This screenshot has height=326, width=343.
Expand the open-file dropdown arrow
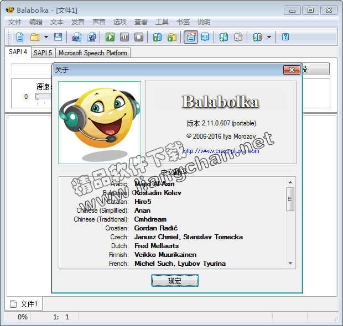(x=46, y=37)
